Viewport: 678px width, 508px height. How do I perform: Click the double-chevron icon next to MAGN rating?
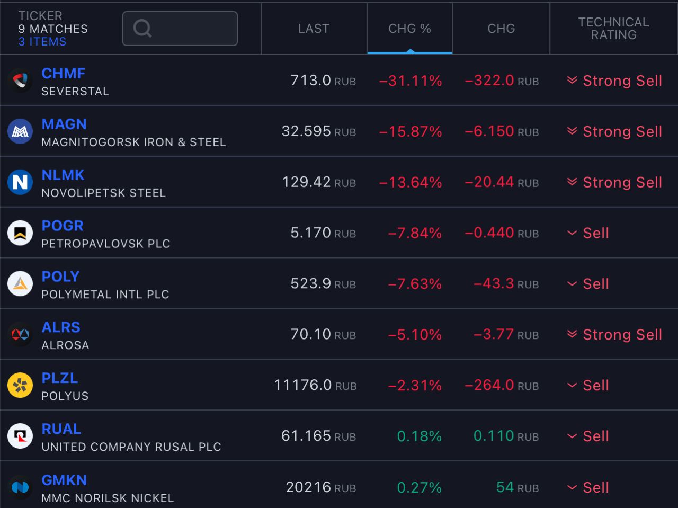pos(572,131)
